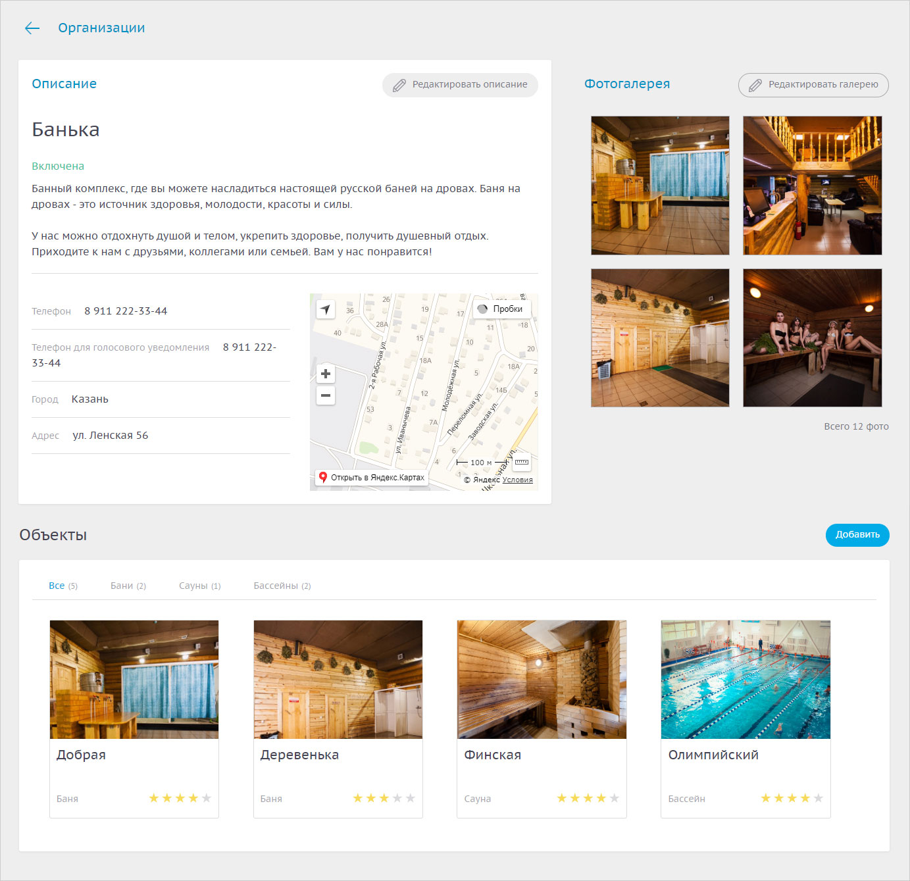Viewport: 910px width, 881px height.
Task: Click the Включена status text
Action: pos(58,166)
